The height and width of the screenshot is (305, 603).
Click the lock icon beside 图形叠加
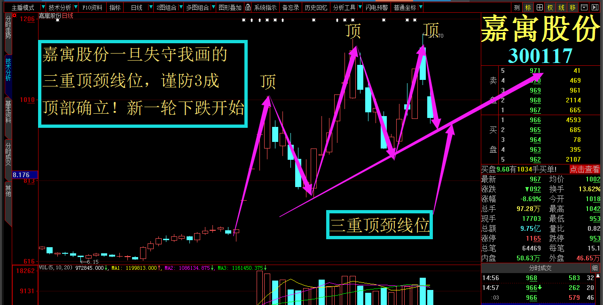coord(247,8)
